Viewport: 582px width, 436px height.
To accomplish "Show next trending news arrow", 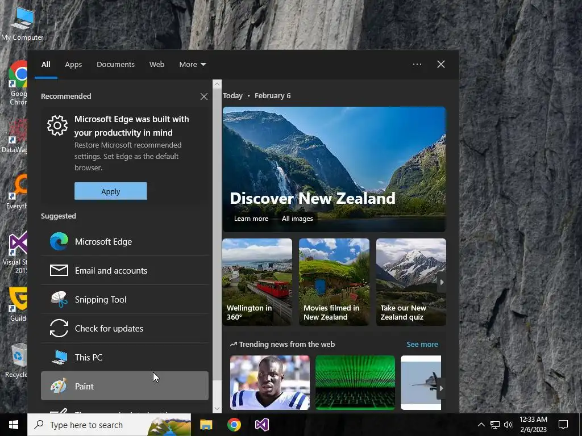I will coord(441,388).
